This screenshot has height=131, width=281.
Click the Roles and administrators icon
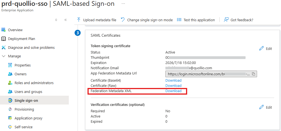tap(10, 83)
